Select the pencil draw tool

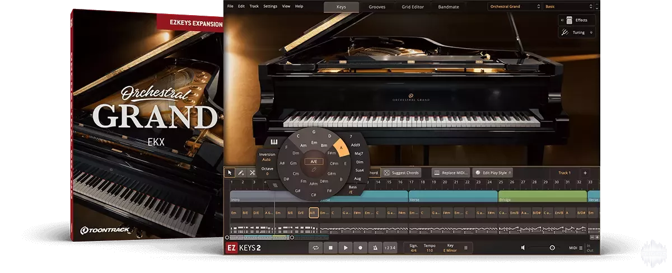click(241, 172)
